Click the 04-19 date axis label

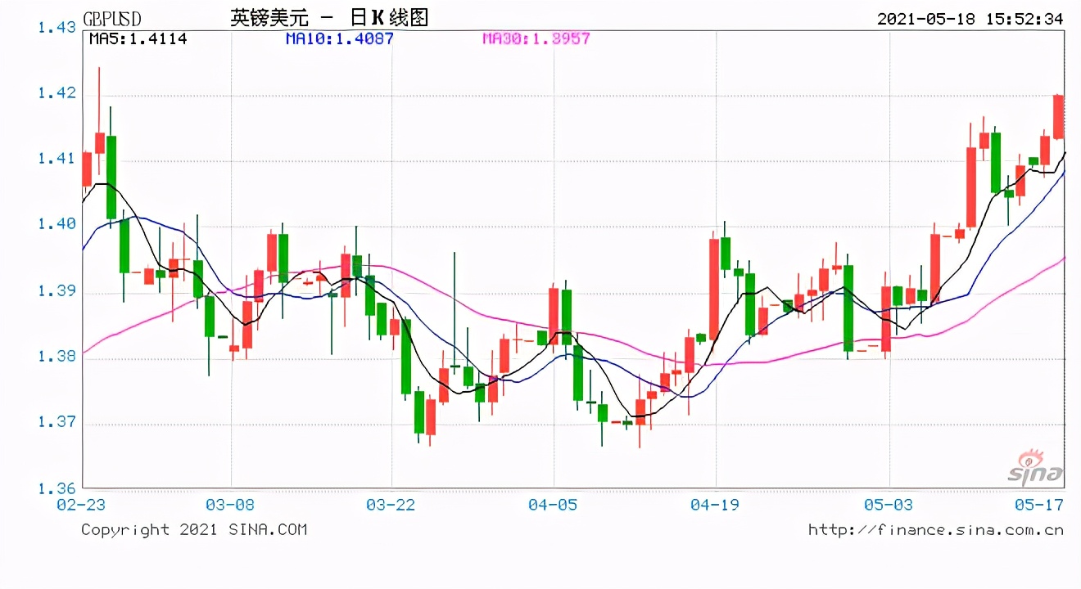click(715, 505)
